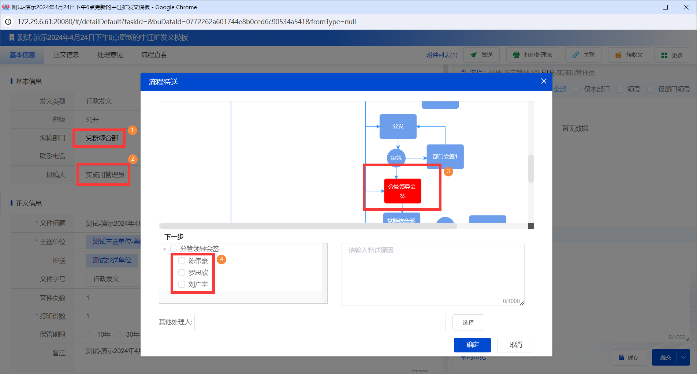Check the box for 罗思欣

[182, 272]
